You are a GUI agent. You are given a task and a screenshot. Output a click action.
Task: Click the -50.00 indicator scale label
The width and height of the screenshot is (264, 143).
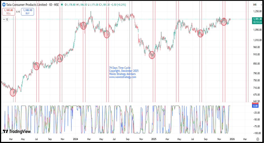pos(256,120)
